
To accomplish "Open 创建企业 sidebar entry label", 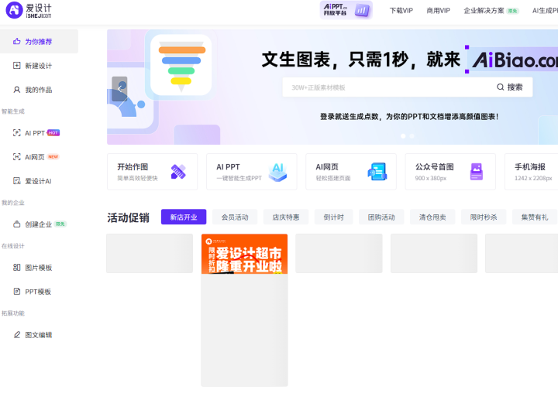I will (x=39, y=224).
